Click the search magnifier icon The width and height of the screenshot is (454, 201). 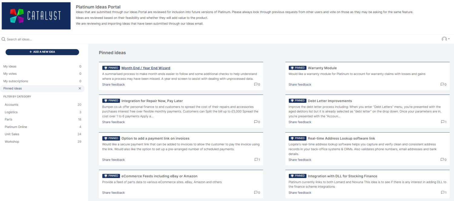pos(4,39)
